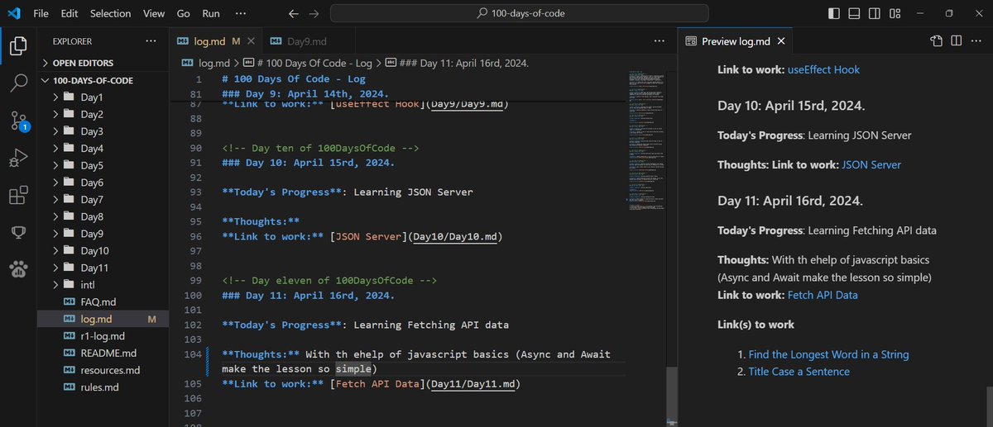Screen dimensions: 993x427
Task: Split the preview editor right
Action: pyautogui.click(x=956, y=40)
